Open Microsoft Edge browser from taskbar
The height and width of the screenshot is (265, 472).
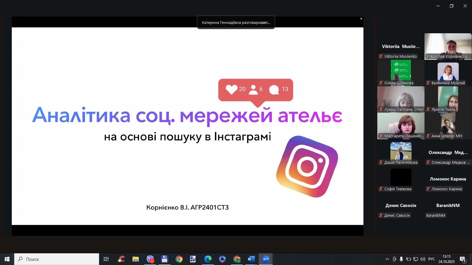click(x=208, y=259)
